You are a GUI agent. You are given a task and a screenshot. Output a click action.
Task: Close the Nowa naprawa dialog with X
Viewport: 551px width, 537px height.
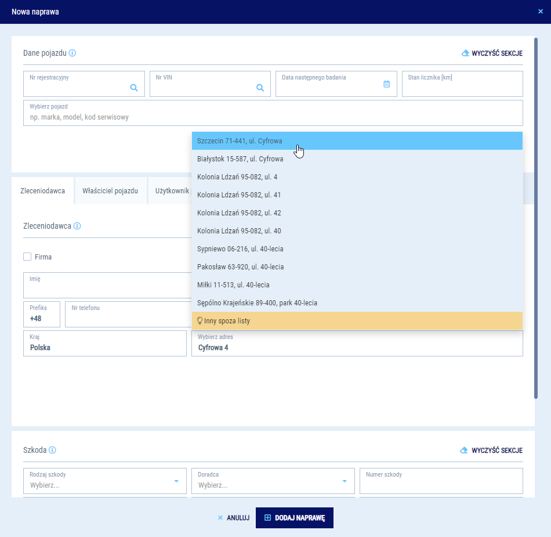[541, 12]
